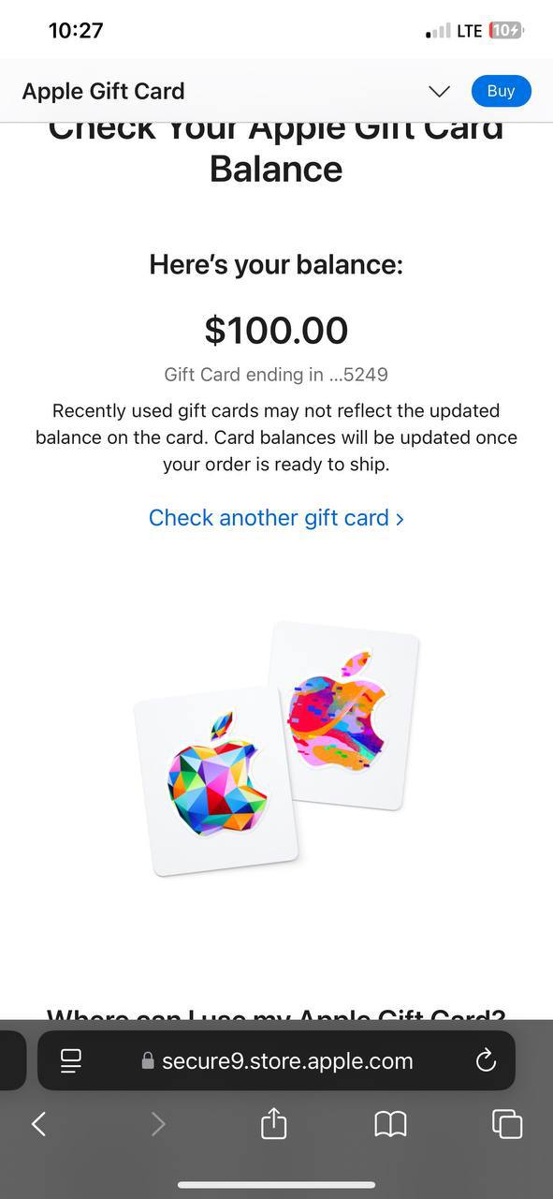Click the blue Buy button
The width and height of the screenshot is (553, 1199).
click(501, 91)
